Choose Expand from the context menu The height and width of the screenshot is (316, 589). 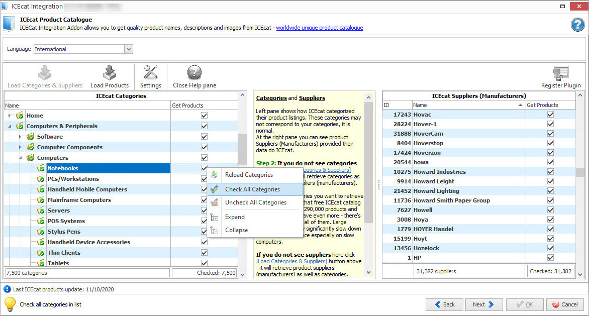[x=255, y=217]
